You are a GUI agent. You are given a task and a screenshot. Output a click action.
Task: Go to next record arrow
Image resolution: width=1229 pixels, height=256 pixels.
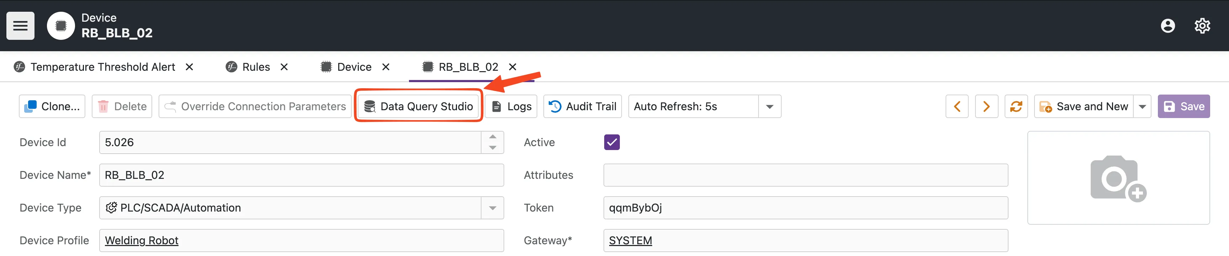986,106
